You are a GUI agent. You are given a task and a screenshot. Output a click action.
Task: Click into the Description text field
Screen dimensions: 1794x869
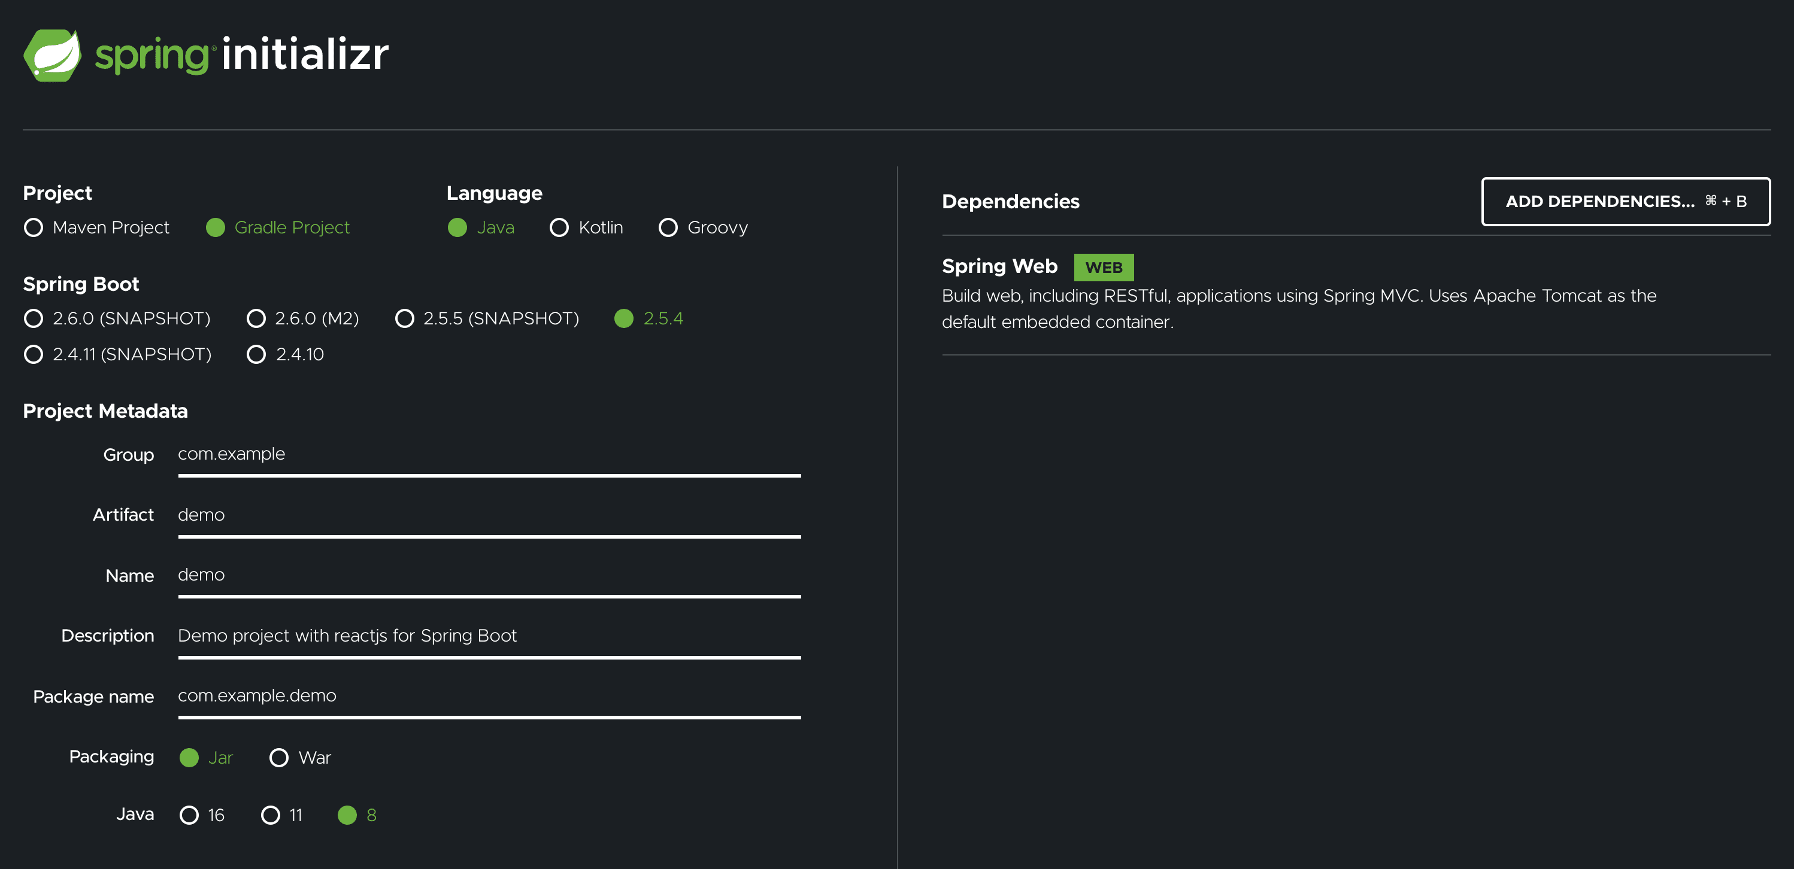(489, 636)
